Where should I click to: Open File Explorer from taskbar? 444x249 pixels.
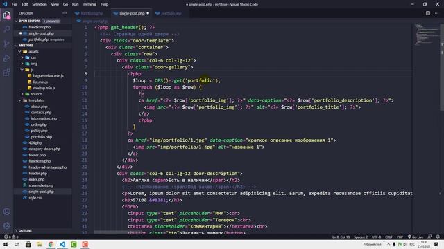tap(40, 244)
